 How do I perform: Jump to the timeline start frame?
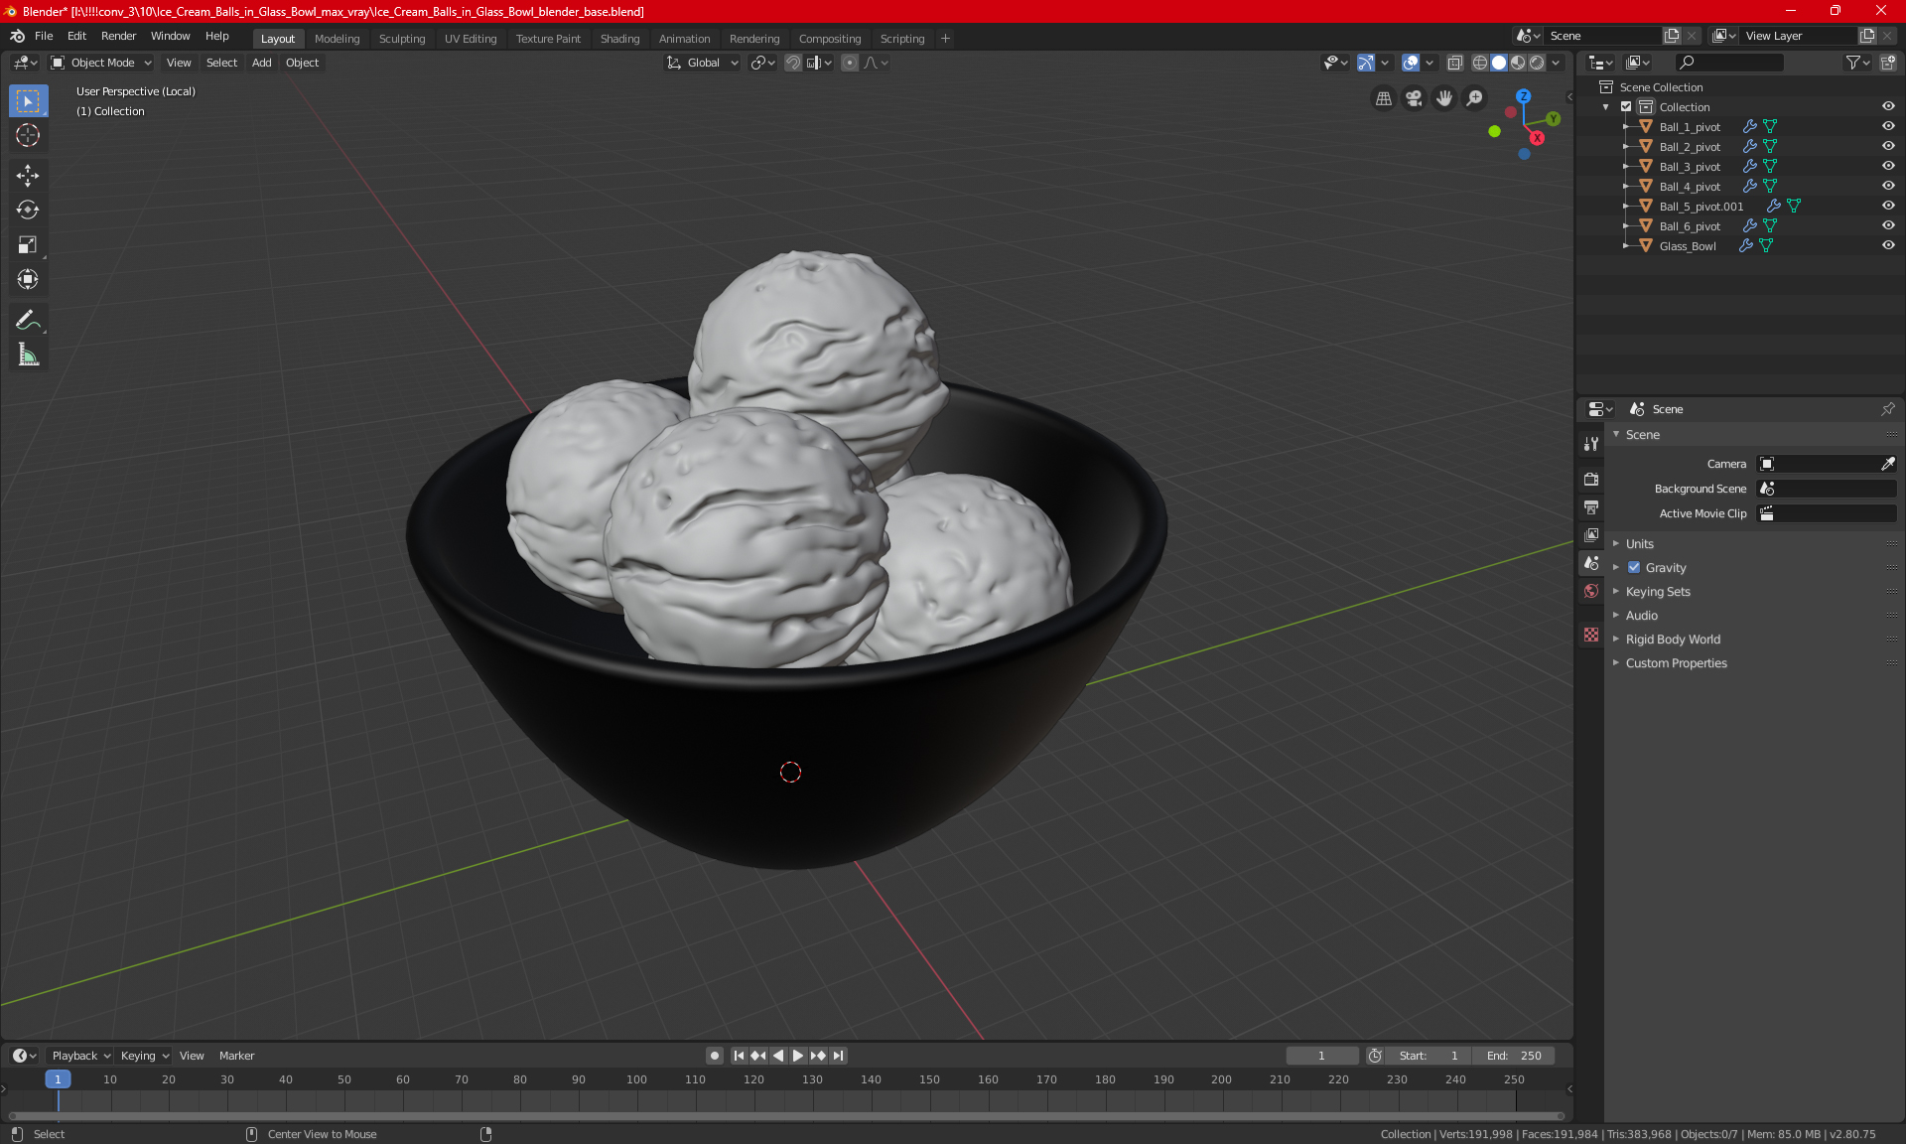[739, 1056]
